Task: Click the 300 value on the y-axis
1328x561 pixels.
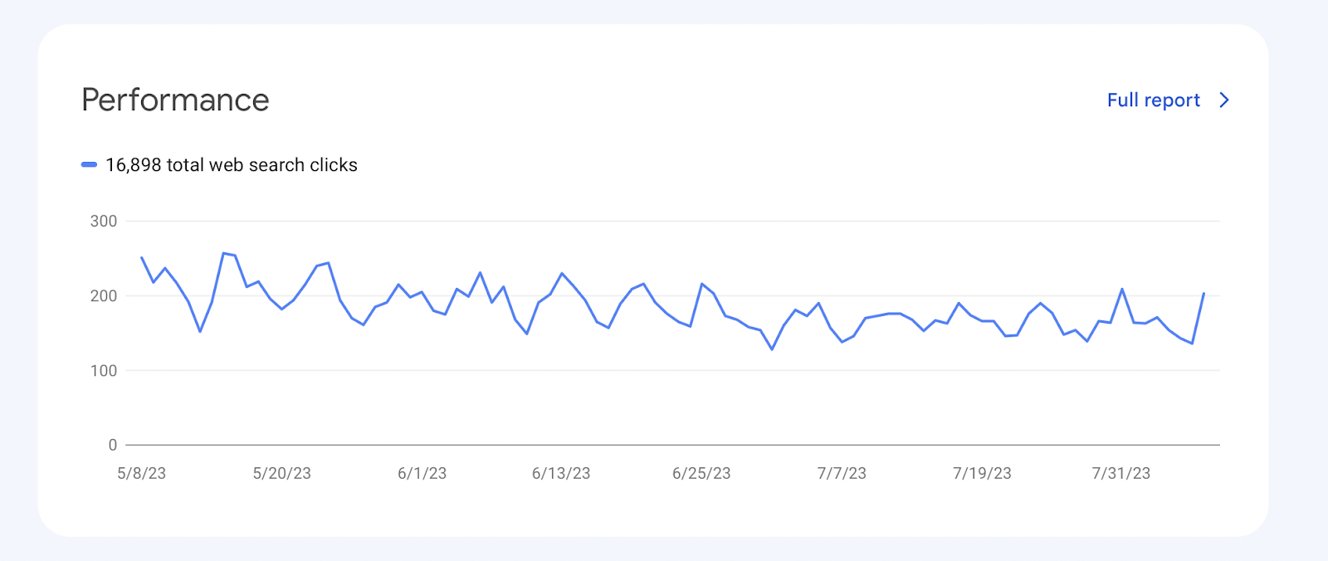Action: 102,221
